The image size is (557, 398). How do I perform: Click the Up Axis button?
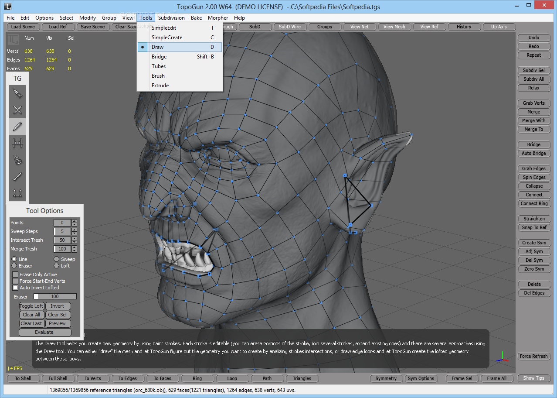tap(499, 27)
